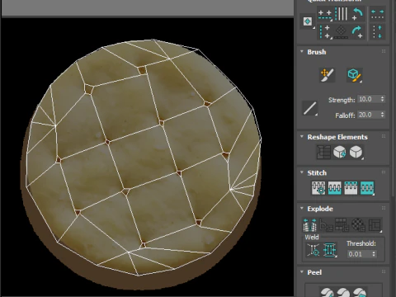This screenshot has height=297, width=396.
Task: Click Flatten by Smoothing Group icon
Action: [342, 224]
